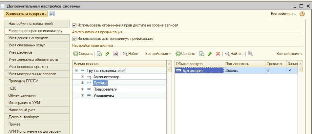The image size is (312, 134).
Task: Open top-right Все действия dropdown
Action: pyautogui.click(x=283, y=14)
